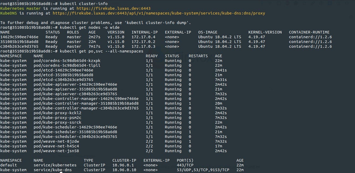The width and height of the screenshot is (355, 173).
Task: Click pod/weave-net-h45c4
Action: point(56,146)
